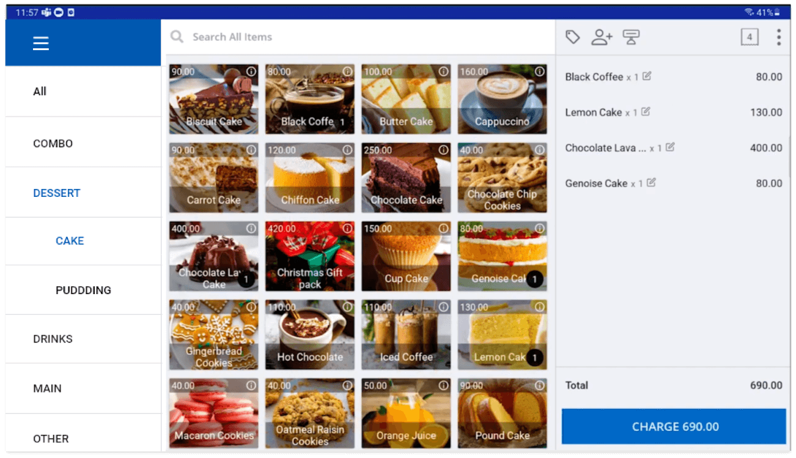Switch to the COMBO category
This screenshot has height=458, width=796.
(53, 144)
